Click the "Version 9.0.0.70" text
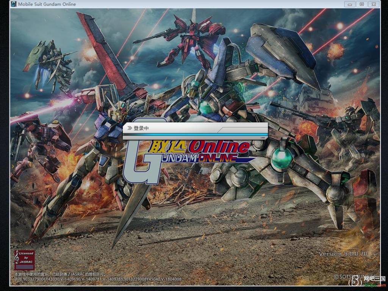The image size is (388, 291). click(x=343, y=254)
